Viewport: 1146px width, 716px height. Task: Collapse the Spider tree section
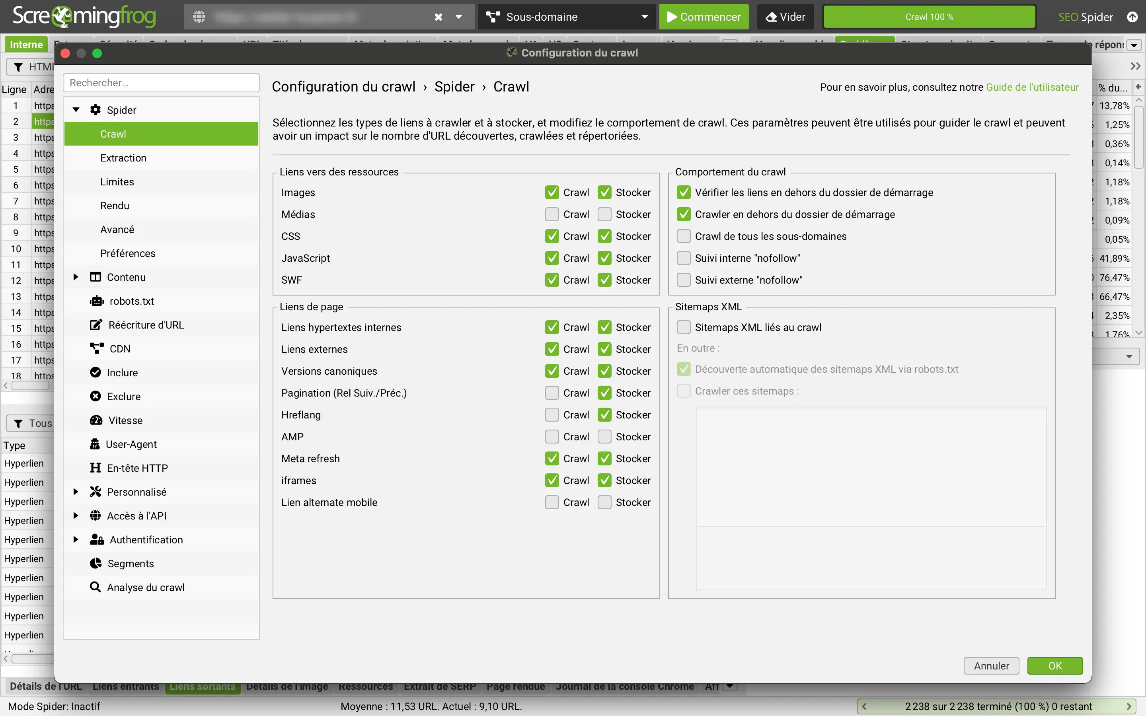click(76, 110)
